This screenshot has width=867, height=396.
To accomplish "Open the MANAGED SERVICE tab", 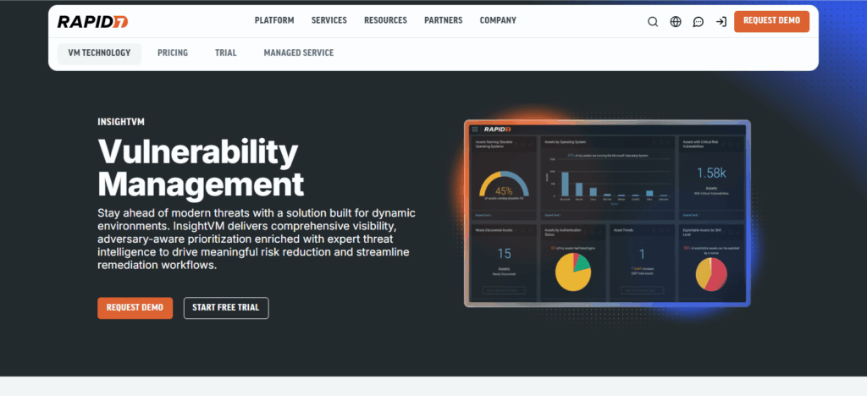I will [299, 53].
